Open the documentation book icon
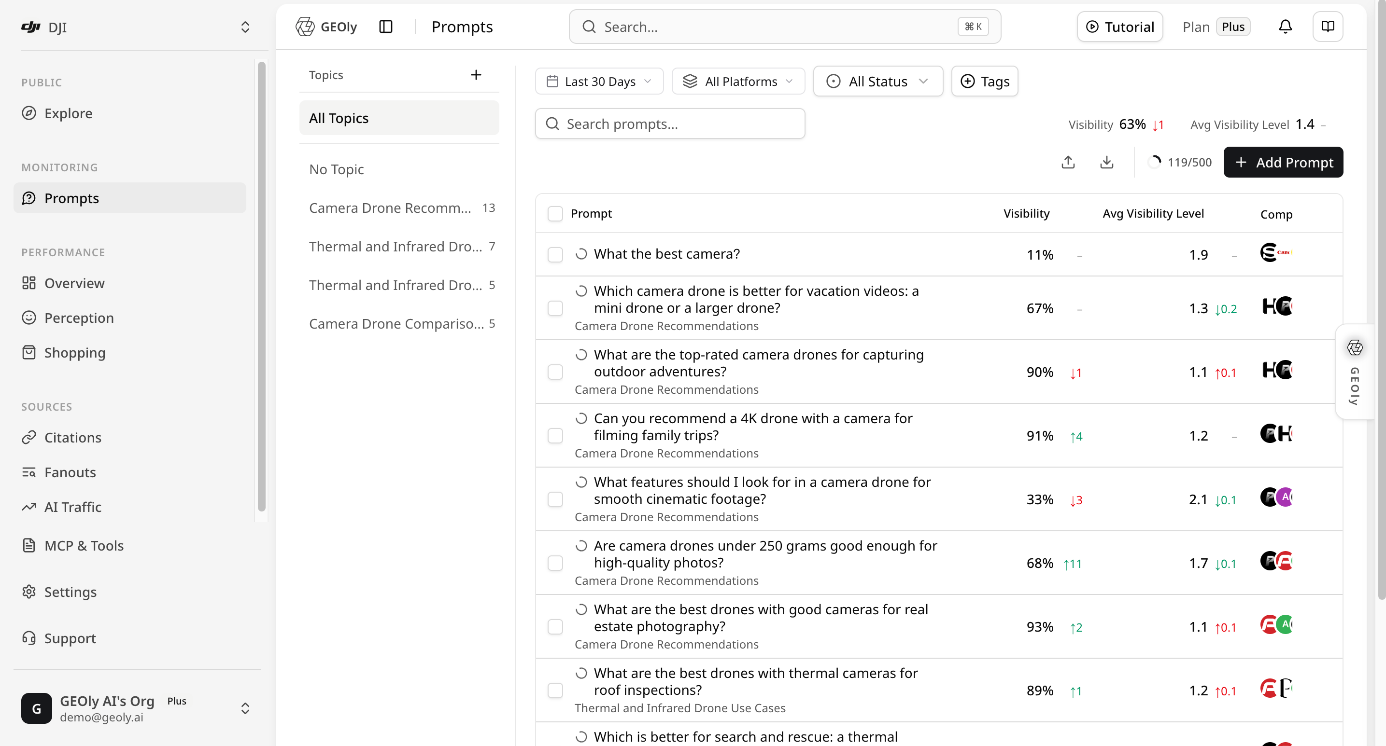 tap(1328, 27)
